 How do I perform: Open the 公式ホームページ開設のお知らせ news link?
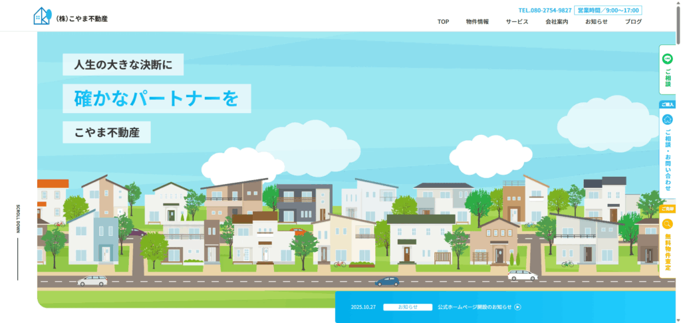pos(474,307)
